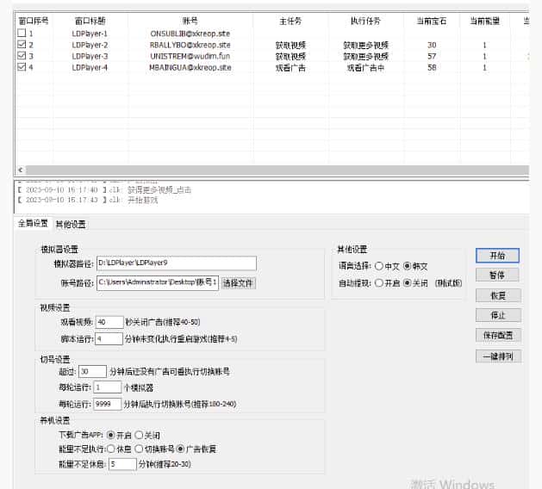Click 选择文件 to choose account file

[x=239, y=282]
